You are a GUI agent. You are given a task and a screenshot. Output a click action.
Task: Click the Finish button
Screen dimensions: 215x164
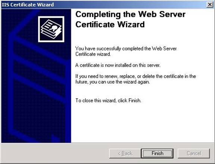click(157, 153)
